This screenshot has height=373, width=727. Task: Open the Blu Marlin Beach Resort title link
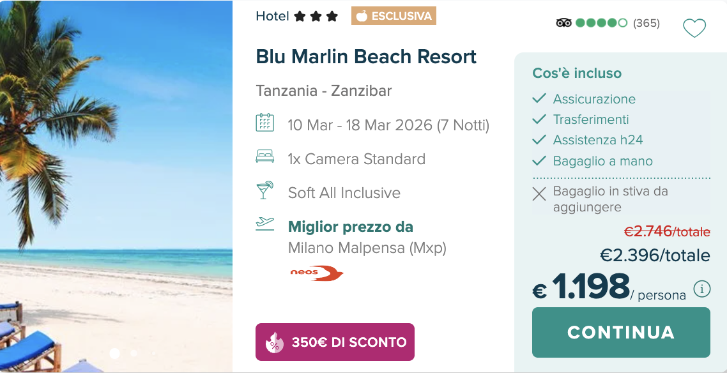click(366, 57)
